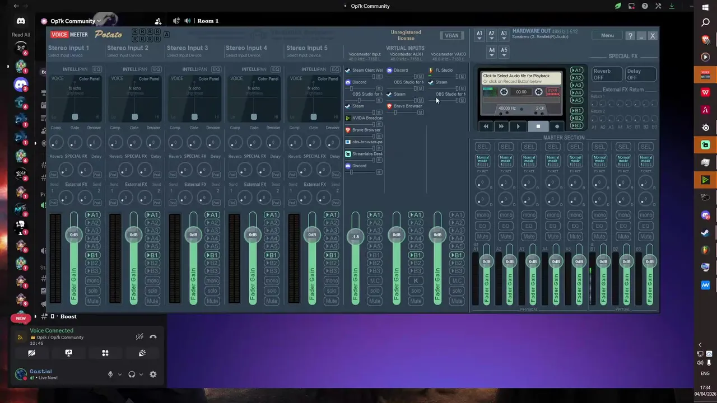This screenshot has height=403, width=717.
Task: Toggle cassette output to bus A1
Action: coord(576,71)
